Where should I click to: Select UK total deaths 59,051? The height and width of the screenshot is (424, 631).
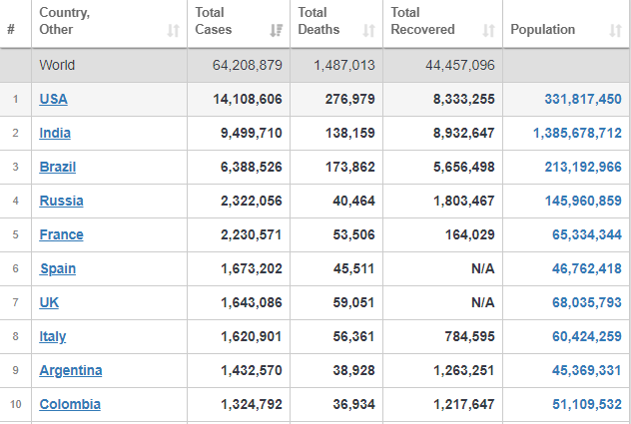point(353,302)
